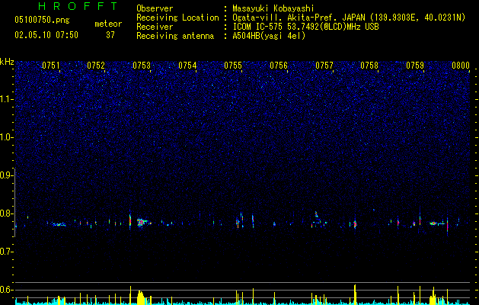Click the meteor count value 37
Screen dimensions: 479x305
tap(110, 35)
